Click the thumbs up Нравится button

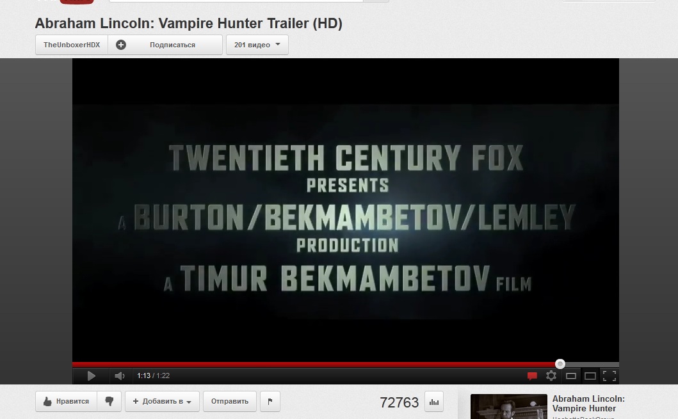click(x=66, y=401)
